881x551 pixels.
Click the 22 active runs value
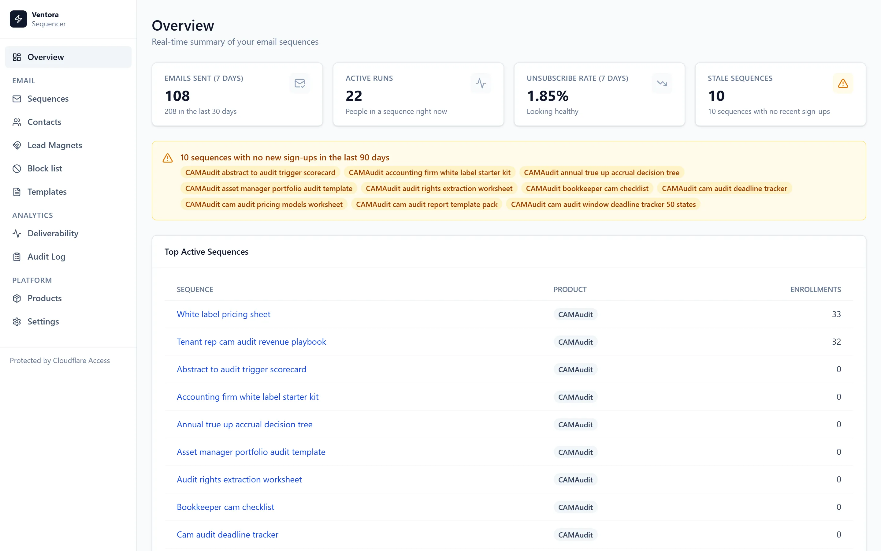[x=354, y=96]
